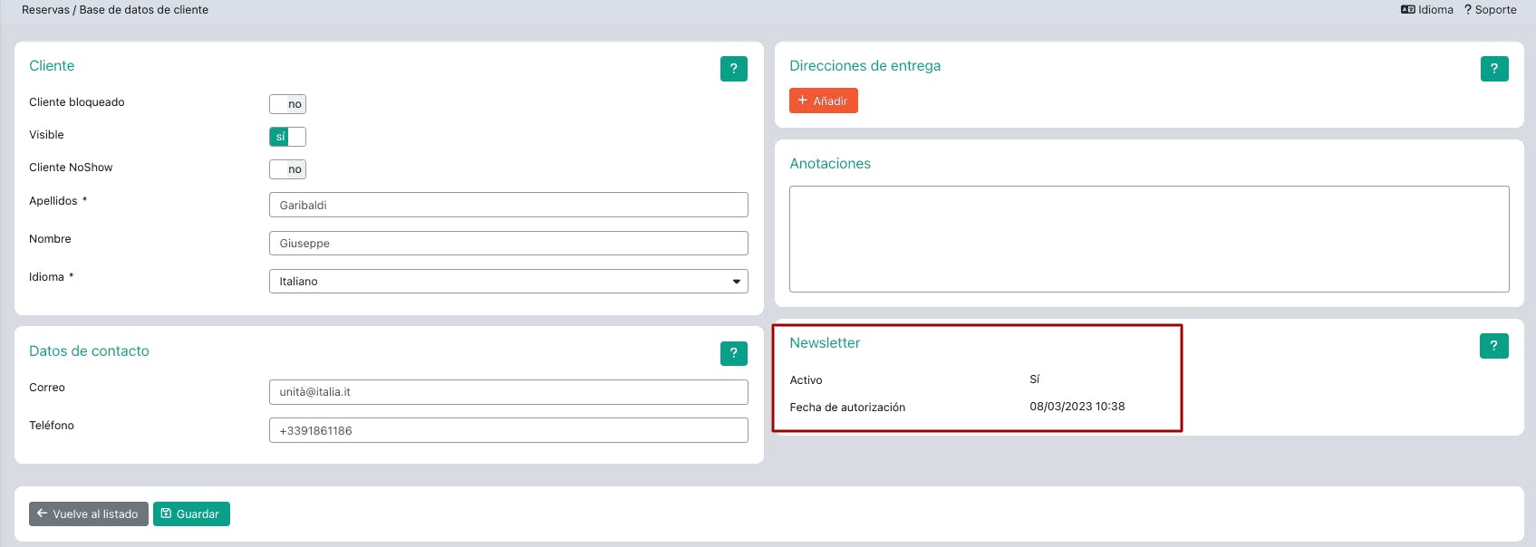Open the Newsletter help icon
This screenshot has width=1536, height=547.
point(1493,346)
